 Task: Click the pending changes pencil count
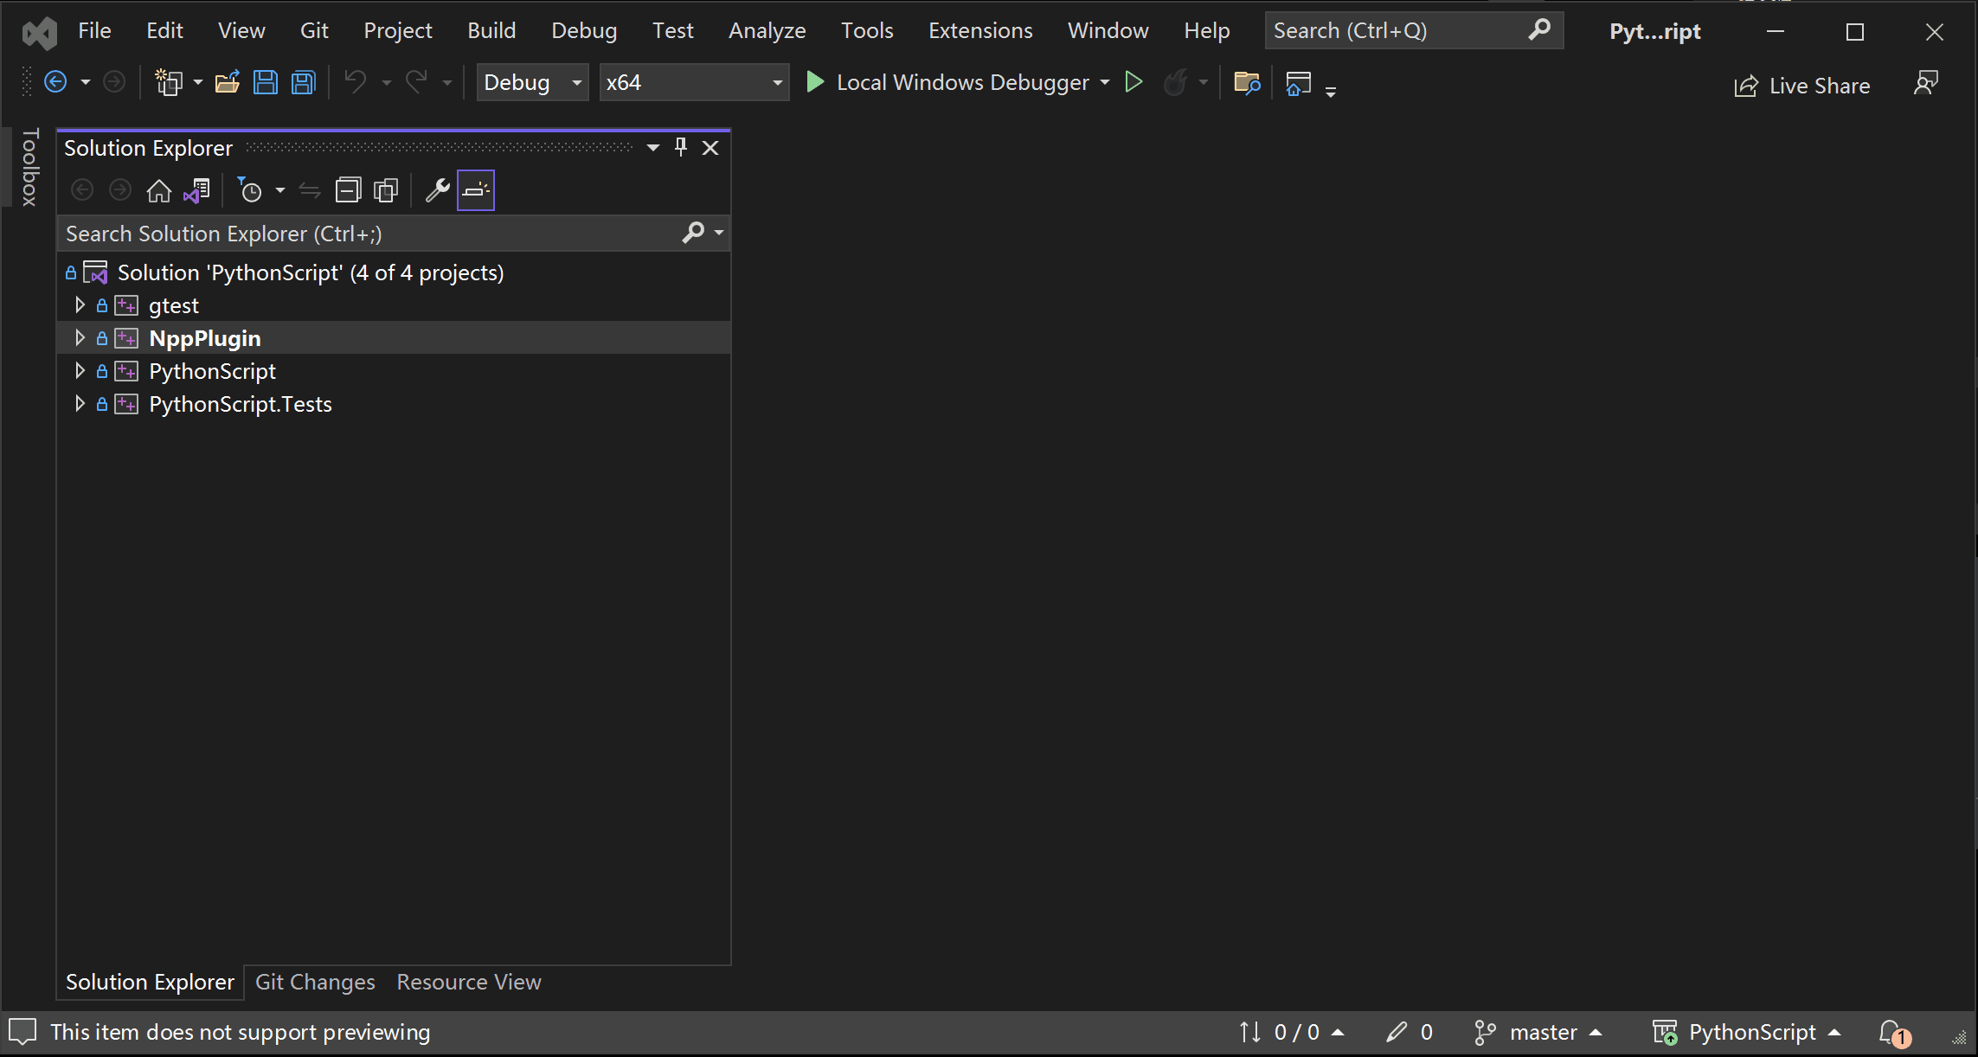[1410, 1032]
